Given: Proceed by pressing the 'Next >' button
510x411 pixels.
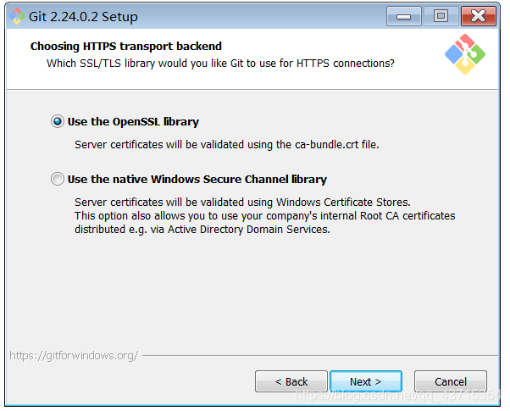Looking at the screenshot, I should click(x=365, y=381).
